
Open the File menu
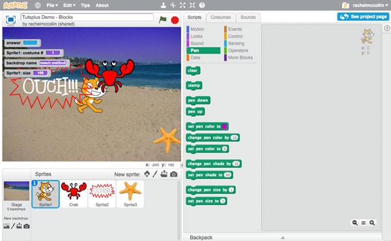(x=52, y=5)
